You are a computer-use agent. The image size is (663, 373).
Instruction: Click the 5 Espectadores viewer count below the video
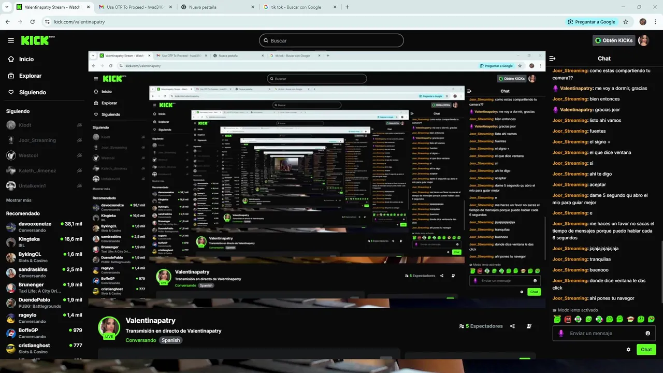[481, 326]
